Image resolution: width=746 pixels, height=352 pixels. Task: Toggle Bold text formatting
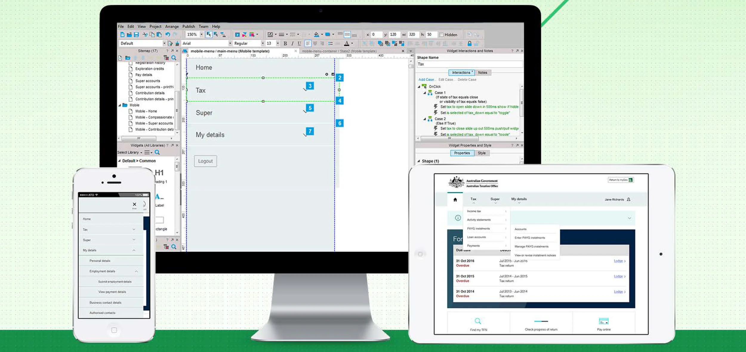(285, 44)
